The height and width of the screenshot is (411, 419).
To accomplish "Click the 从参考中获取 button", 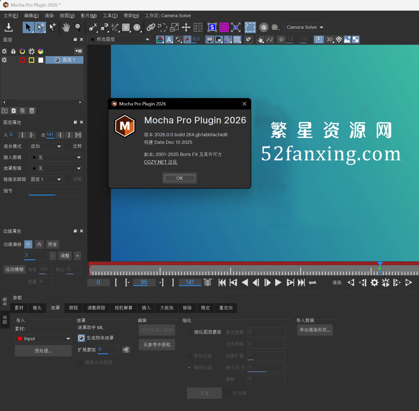I will [157, 345].
